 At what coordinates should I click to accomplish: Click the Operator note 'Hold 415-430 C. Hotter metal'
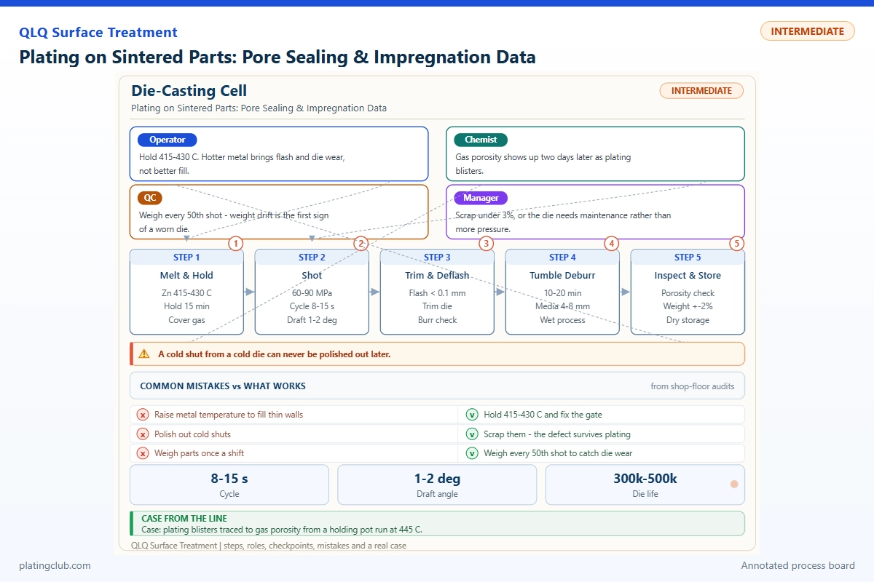point(242,164)
